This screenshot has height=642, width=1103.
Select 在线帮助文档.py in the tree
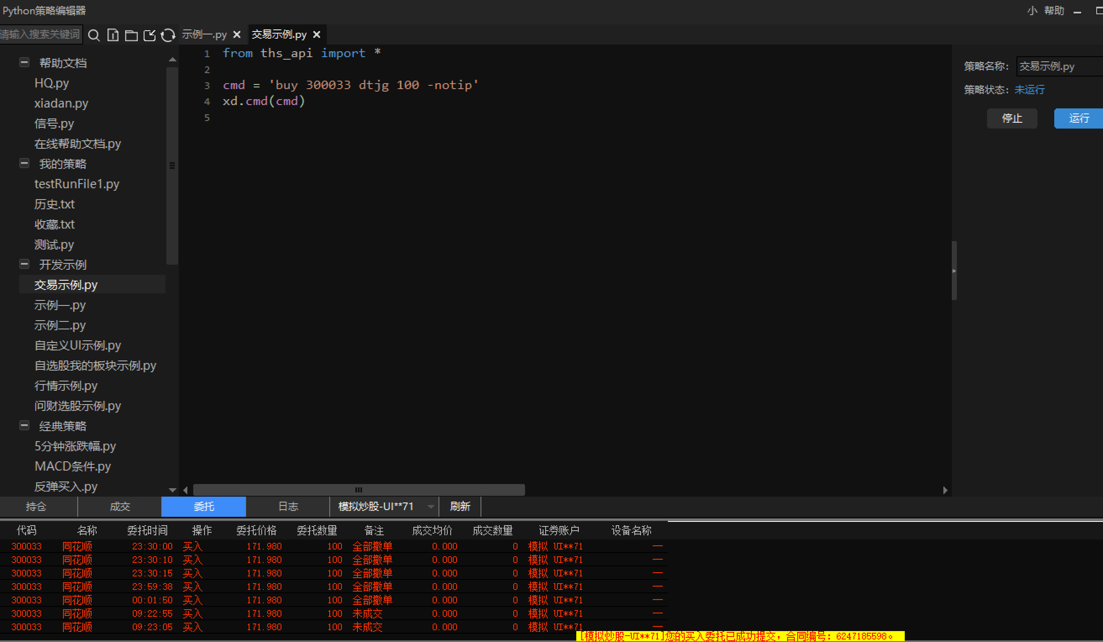77,144
